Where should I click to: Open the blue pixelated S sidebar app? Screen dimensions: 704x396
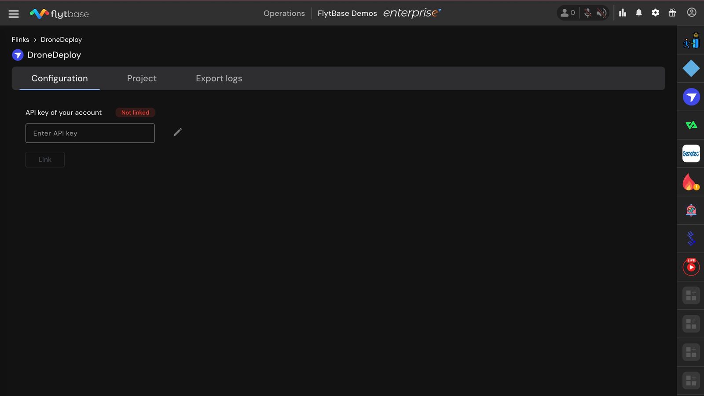tap(691, 239)
